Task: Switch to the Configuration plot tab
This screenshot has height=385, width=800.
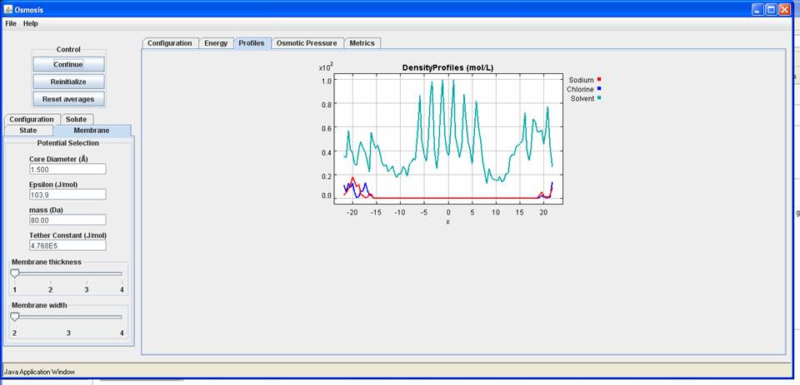Action: (x=170, y=43)
